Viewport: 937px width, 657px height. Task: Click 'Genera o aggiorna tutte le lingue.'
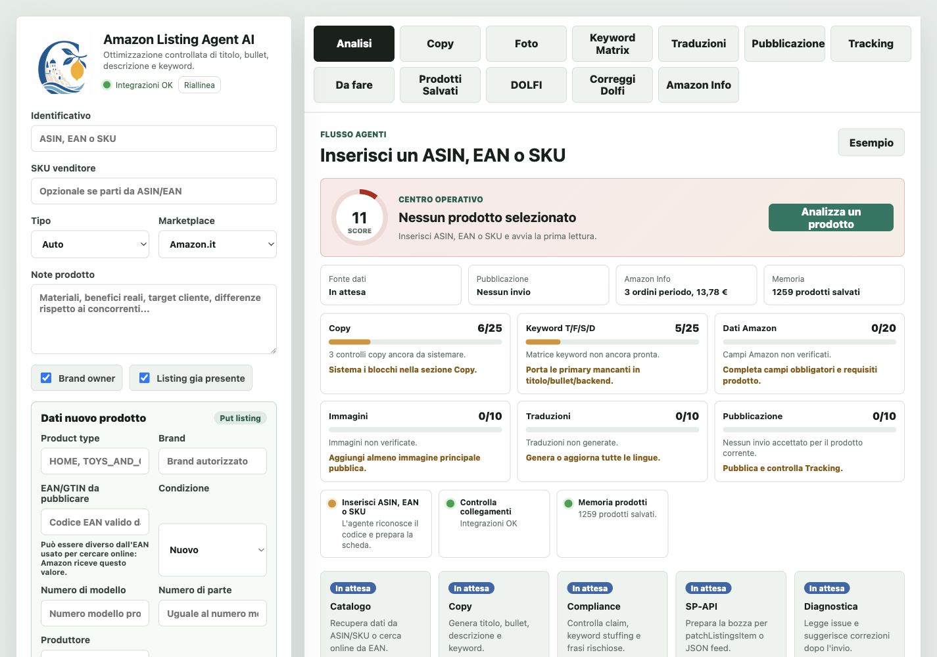(593, 458)
